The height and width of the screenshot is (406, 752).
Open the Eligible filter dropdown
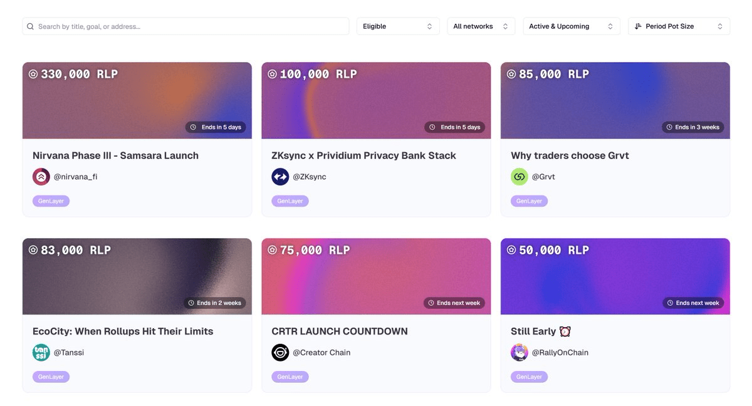pos(398,26)
